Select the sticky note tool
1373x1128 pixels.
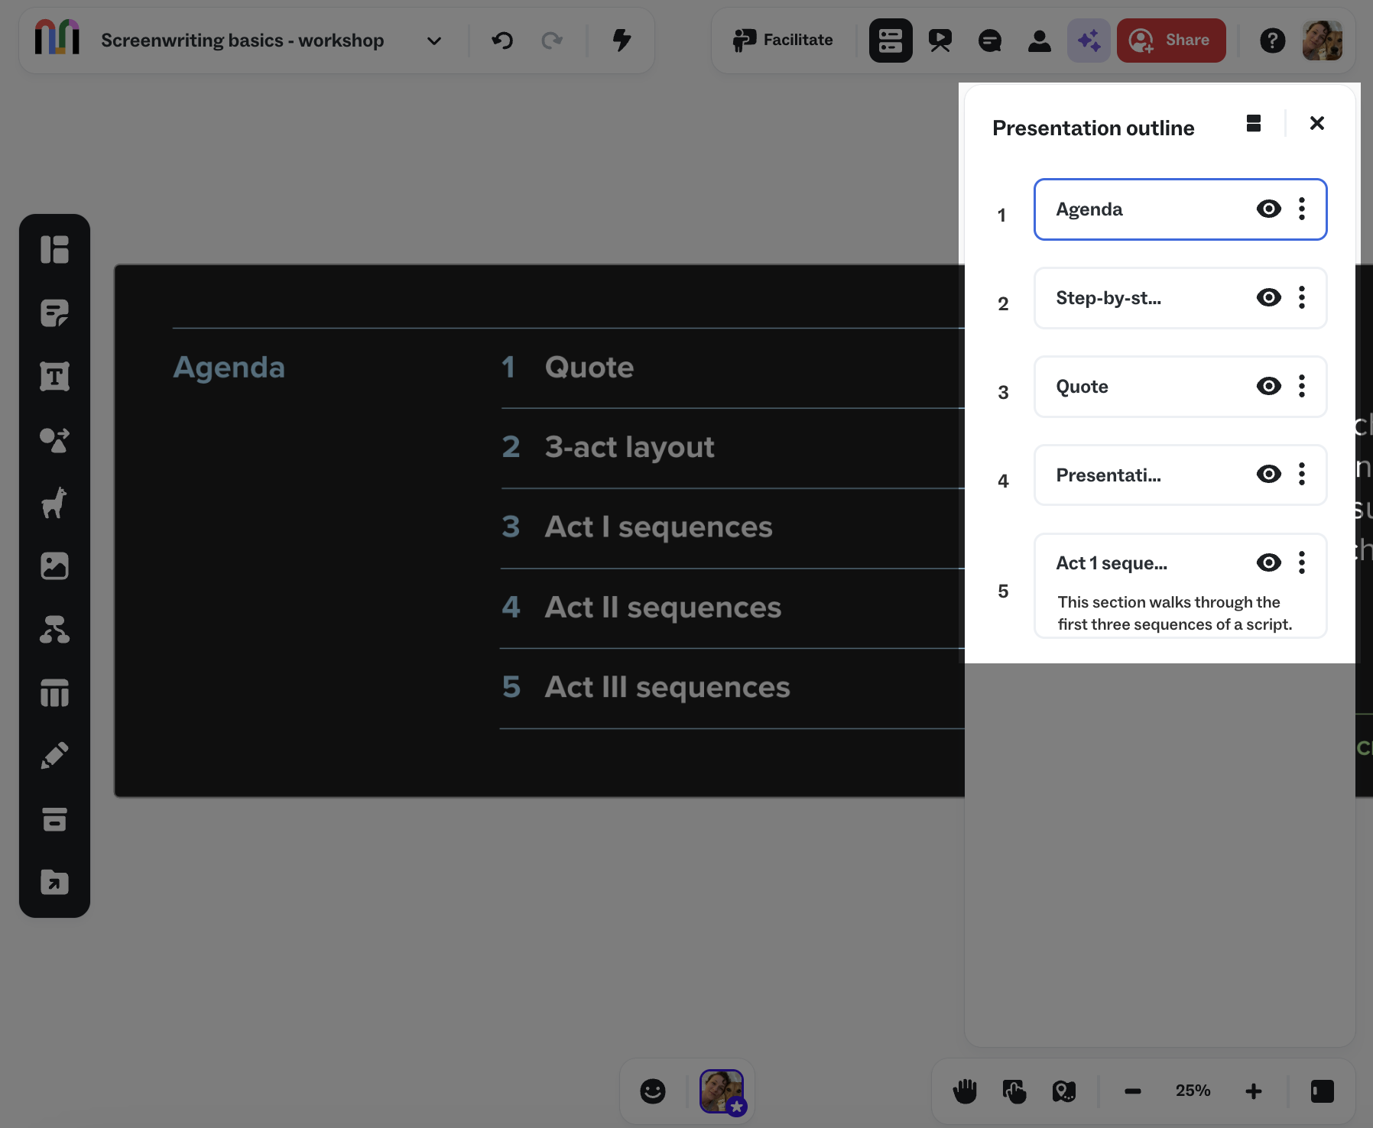click(54, 313)
